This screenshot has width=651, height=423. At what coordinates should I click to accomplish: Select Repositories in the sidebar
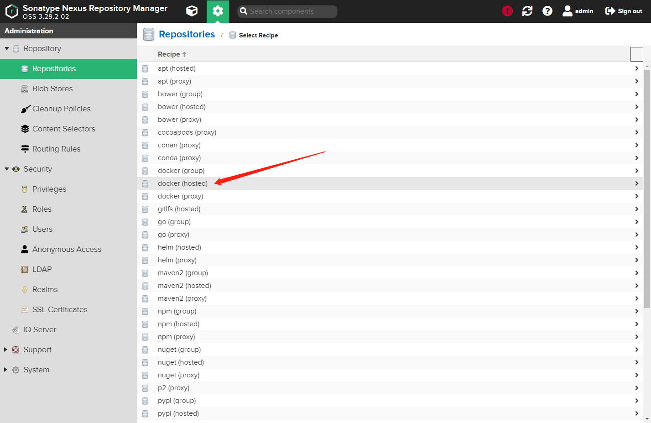(x=68, y=68)
